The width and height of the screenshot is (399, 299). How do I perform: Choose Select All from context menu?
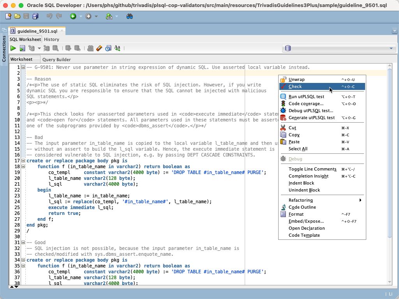click(x=322, y=149)
